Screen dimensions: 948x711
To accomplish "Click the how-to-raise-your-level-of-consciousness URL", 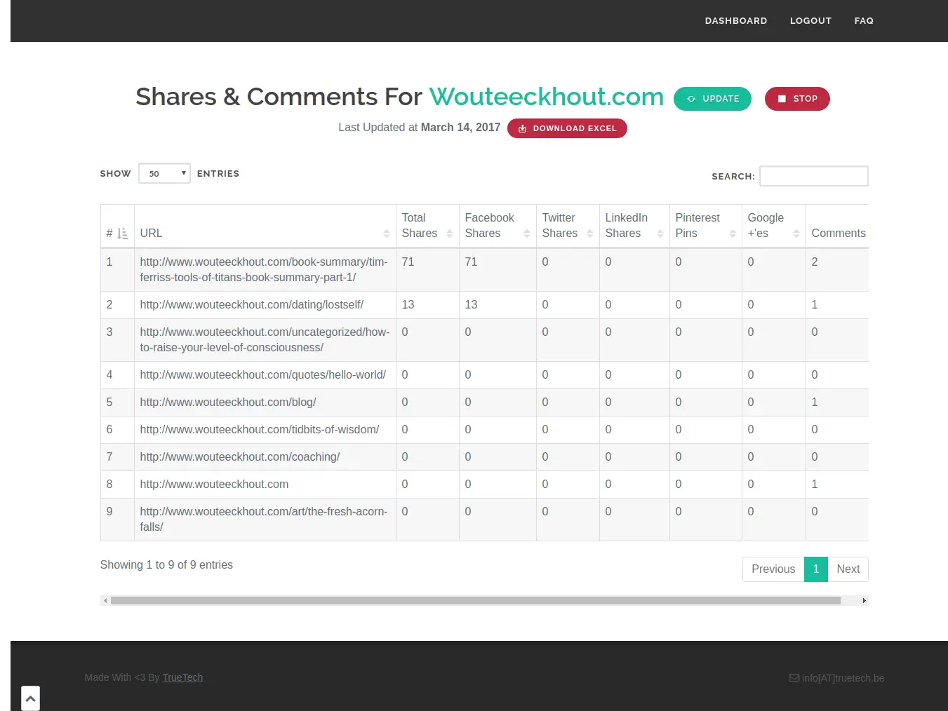I will pos(265,340).
